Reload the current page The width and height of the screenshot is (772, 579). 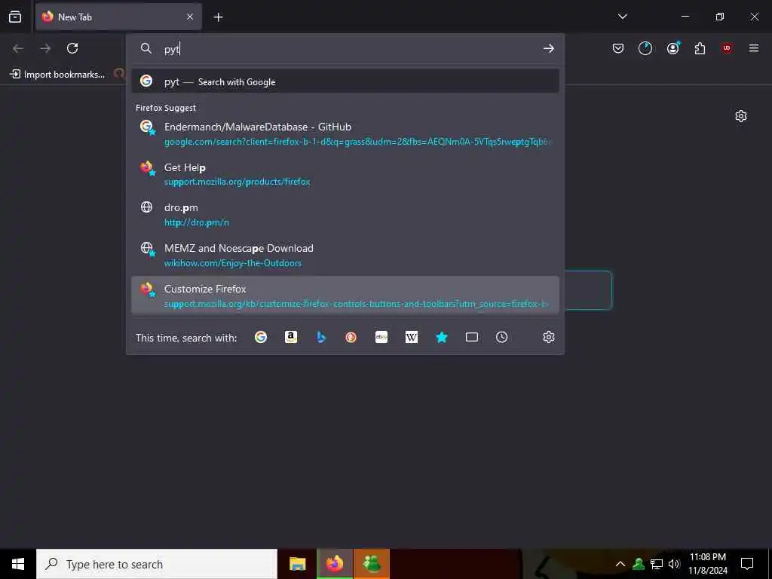(72, 48)
